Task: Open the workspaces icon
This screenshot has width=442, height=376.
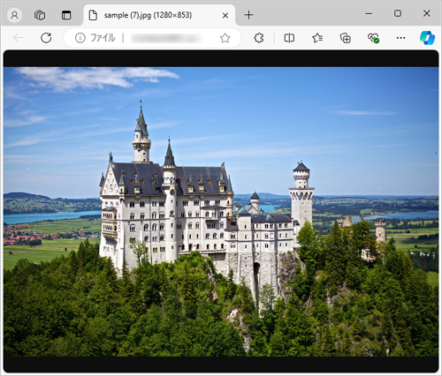Action: pyautogui.click(x=40, y=15)
